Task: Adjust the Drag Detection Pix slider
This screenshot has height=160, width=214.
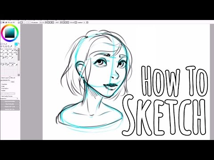Action: point(8,82)
